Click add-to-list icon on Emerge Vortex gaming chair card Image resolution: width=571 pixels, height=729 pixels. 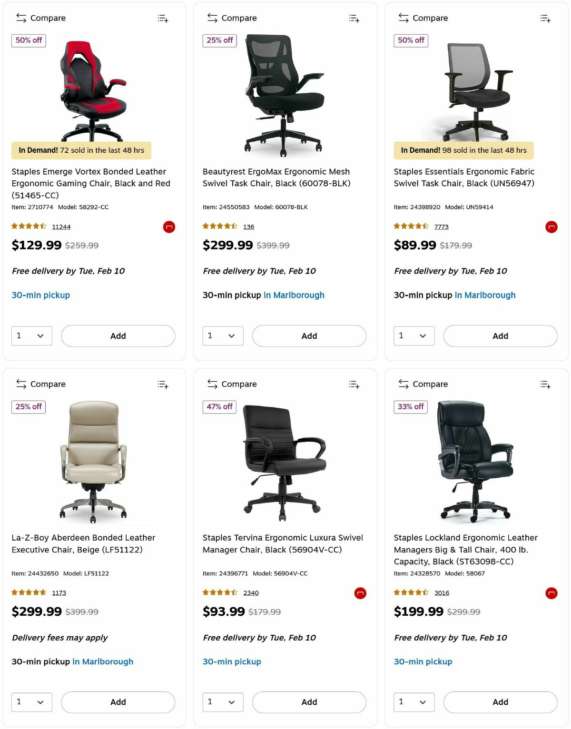[163, 19]
